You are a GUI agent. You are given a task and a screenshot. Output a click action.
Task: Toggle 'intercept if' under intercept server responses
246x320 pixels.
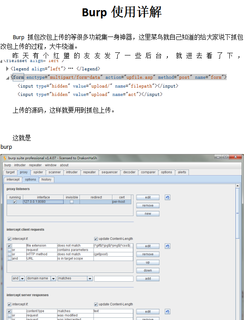[9, 304]
